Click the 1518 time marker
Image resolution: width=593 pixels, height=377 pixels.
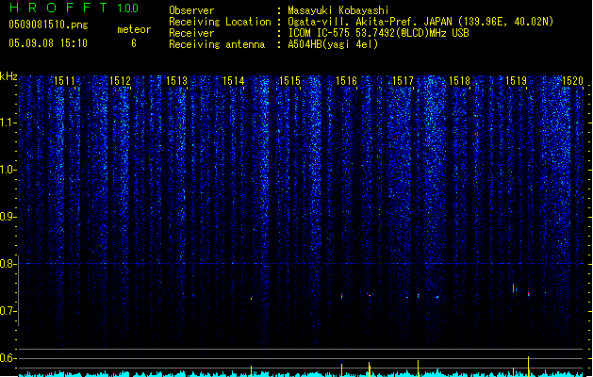click(459, 81)
